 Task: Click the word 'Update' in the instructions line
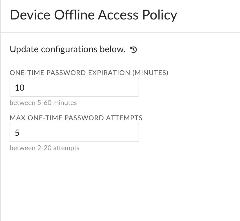click(24, 49)
